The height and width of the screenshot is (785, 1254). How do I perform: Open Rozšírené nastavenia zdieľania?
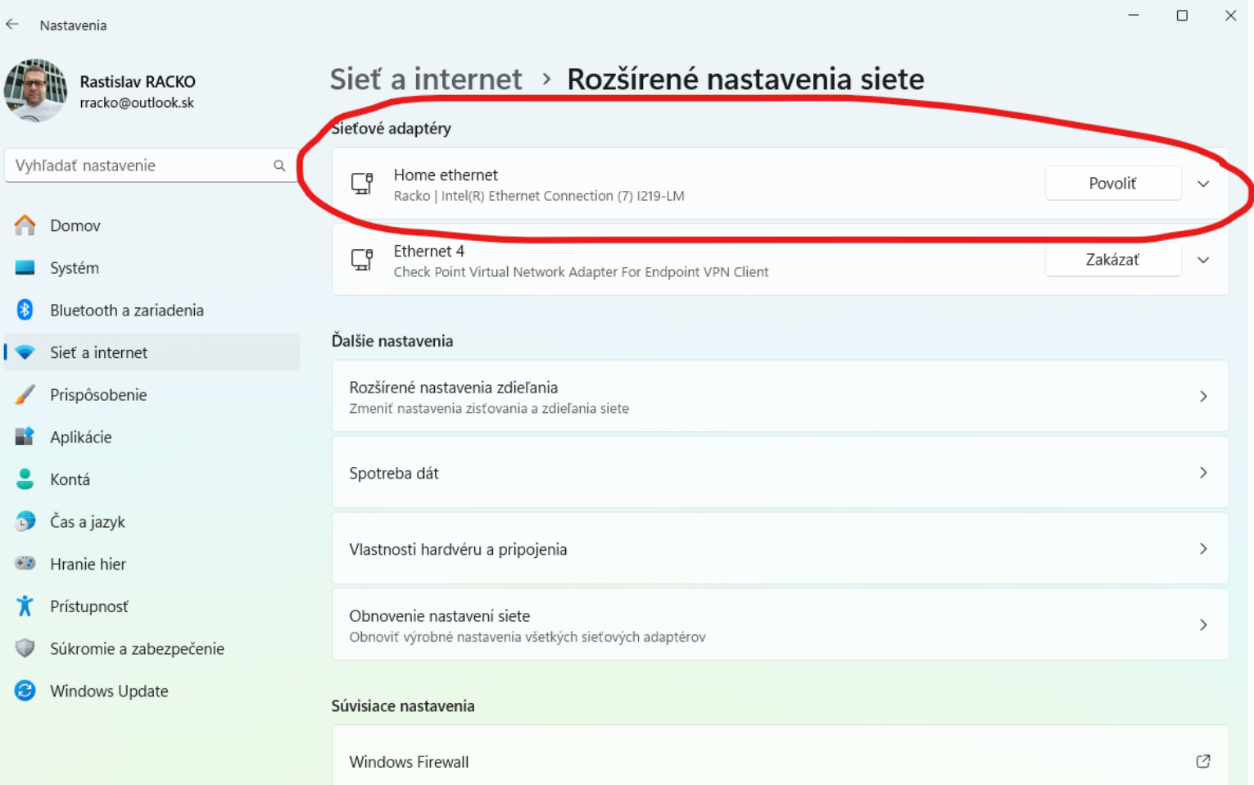pos(779,397)
